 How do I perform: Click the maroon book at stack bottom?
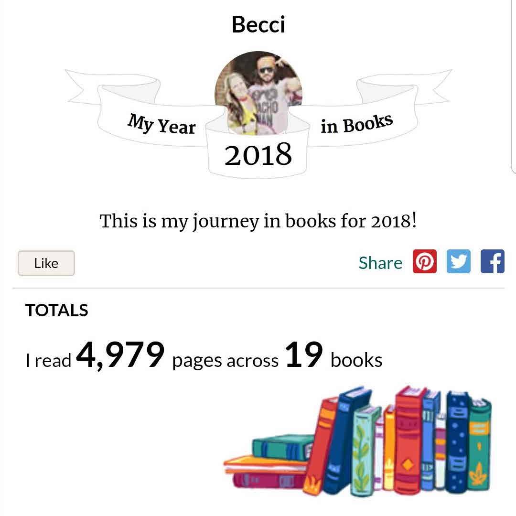(268, 479)
